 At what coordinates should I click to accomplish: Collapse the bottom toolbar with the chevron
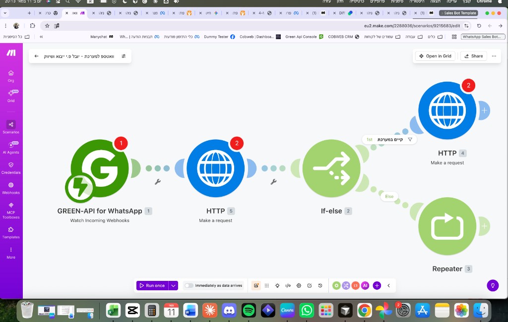pos(389,285)
